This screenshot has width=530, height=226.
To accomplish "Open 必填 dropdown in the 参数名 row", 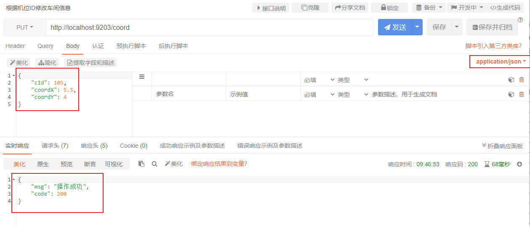I will coord(319,94).
